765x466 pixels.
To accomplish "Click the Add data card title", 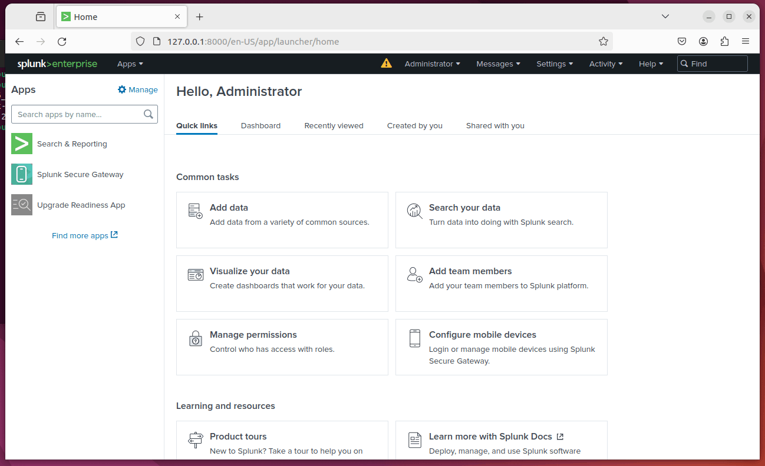I will [x=229, y=208].
